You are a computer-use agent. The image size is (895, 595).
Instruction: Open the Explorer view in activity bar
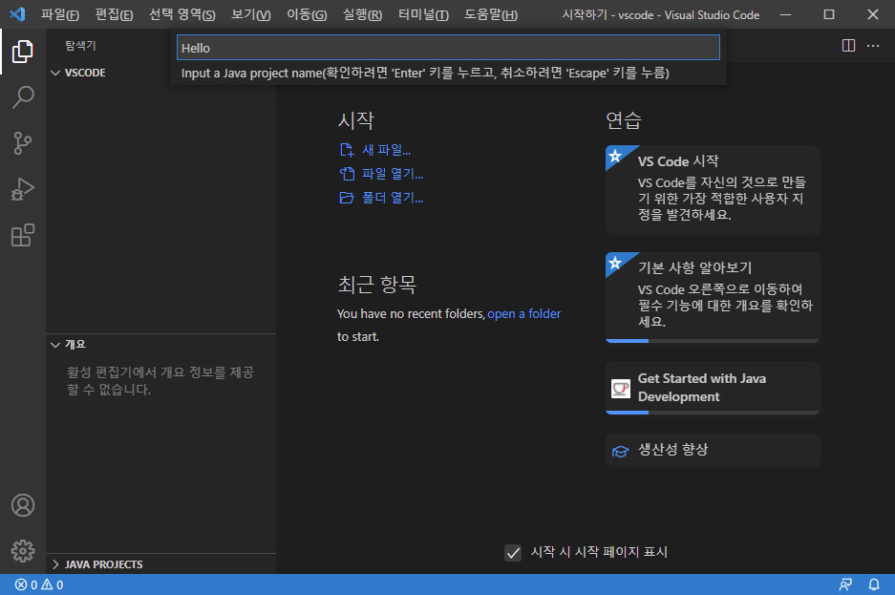[x=23, y=52]
